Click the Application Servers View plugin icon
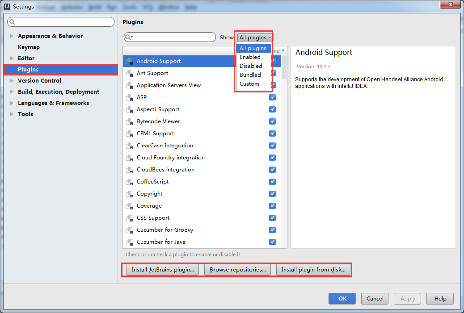 point(130,86)
